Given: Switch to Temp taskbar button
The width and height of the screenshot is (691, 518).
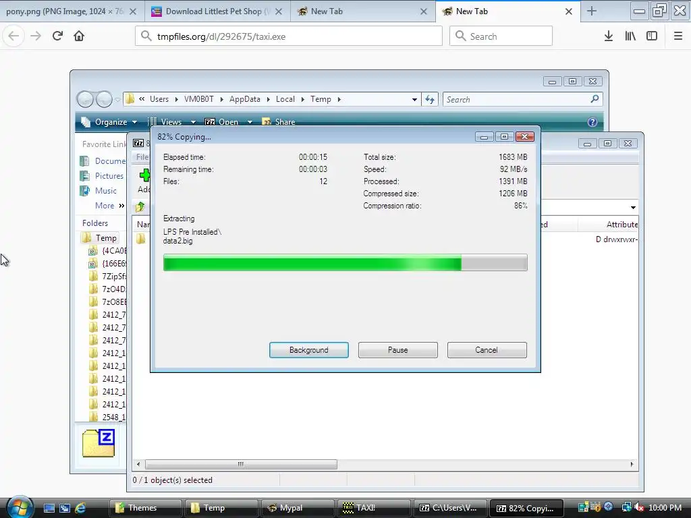Looking at the screenshot, I should point(221,508).
